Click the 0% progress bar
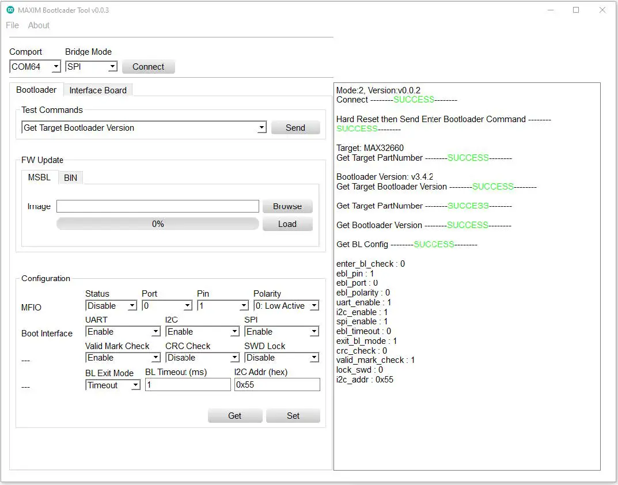This screenshot has height=485, width=618. [157, 224]
